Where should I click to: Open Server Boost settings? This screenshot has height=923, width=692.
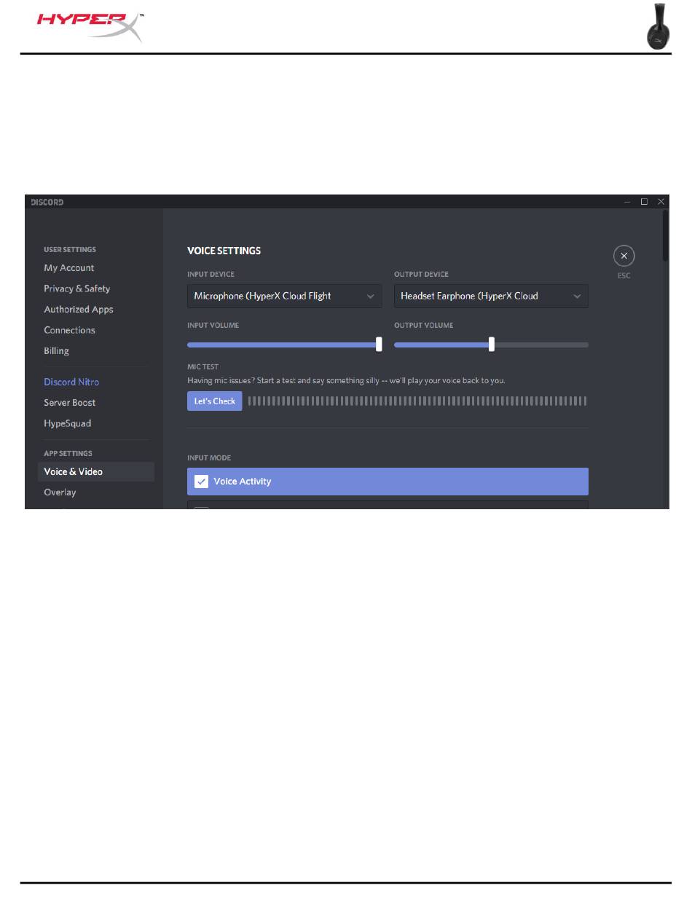[70, 403]
